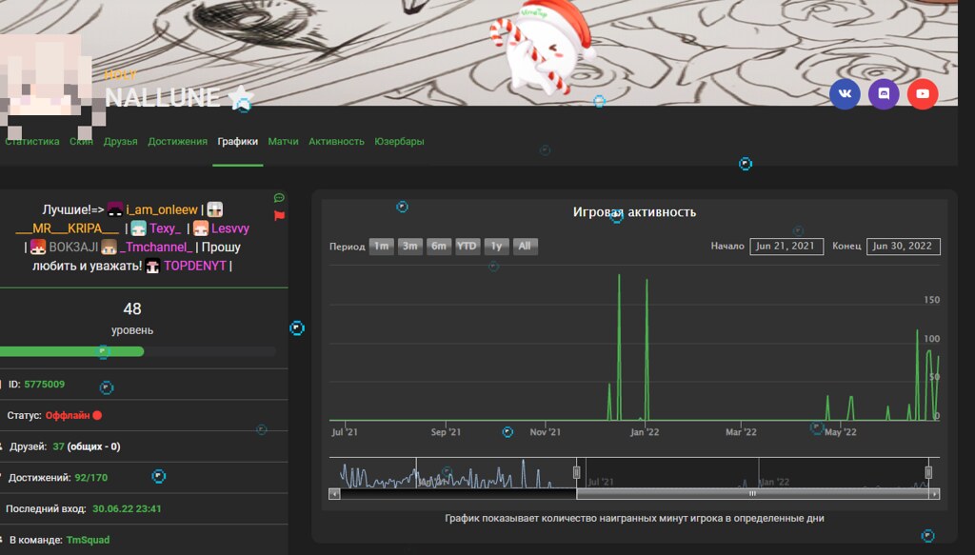Viewport: 975px width, 555px height.
Task: Open the Достижения tab
Action: click(177, 141)
